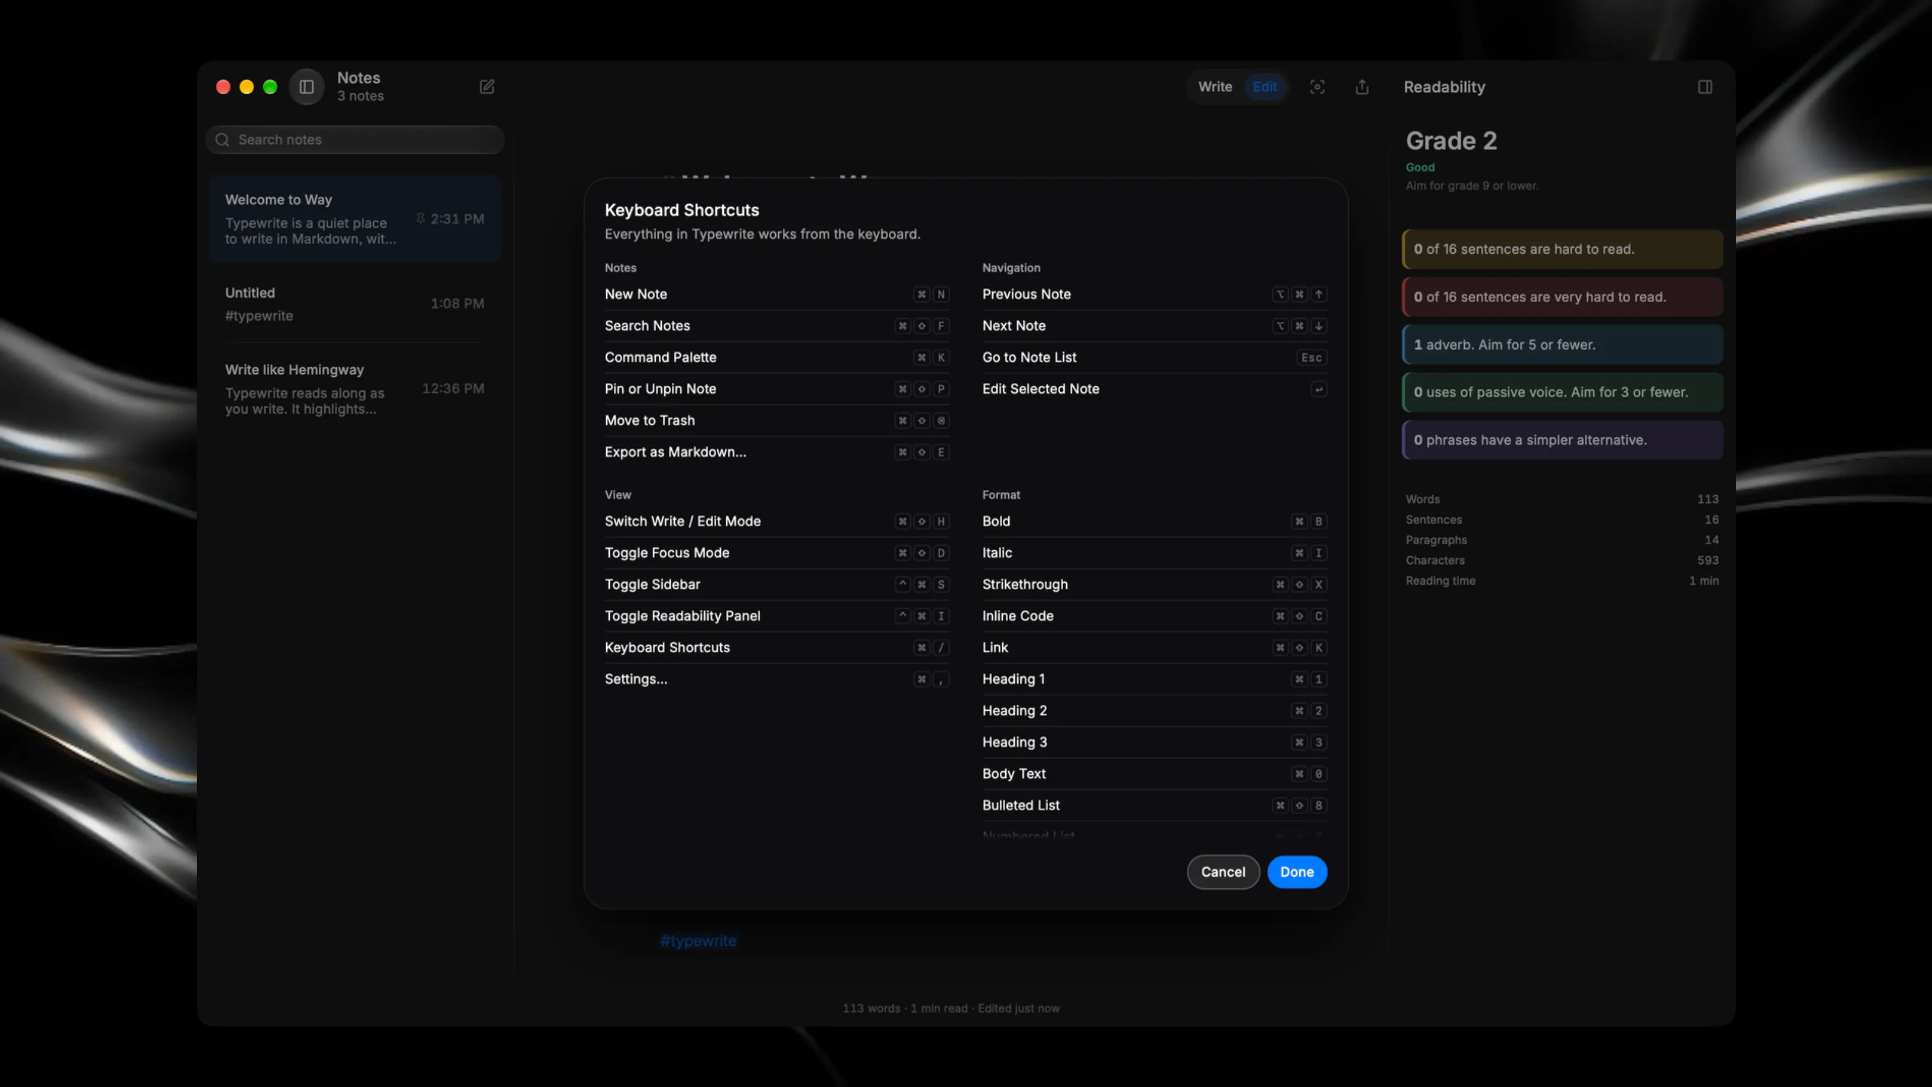Select the Inline Code format row

(x=1154, y=615)
